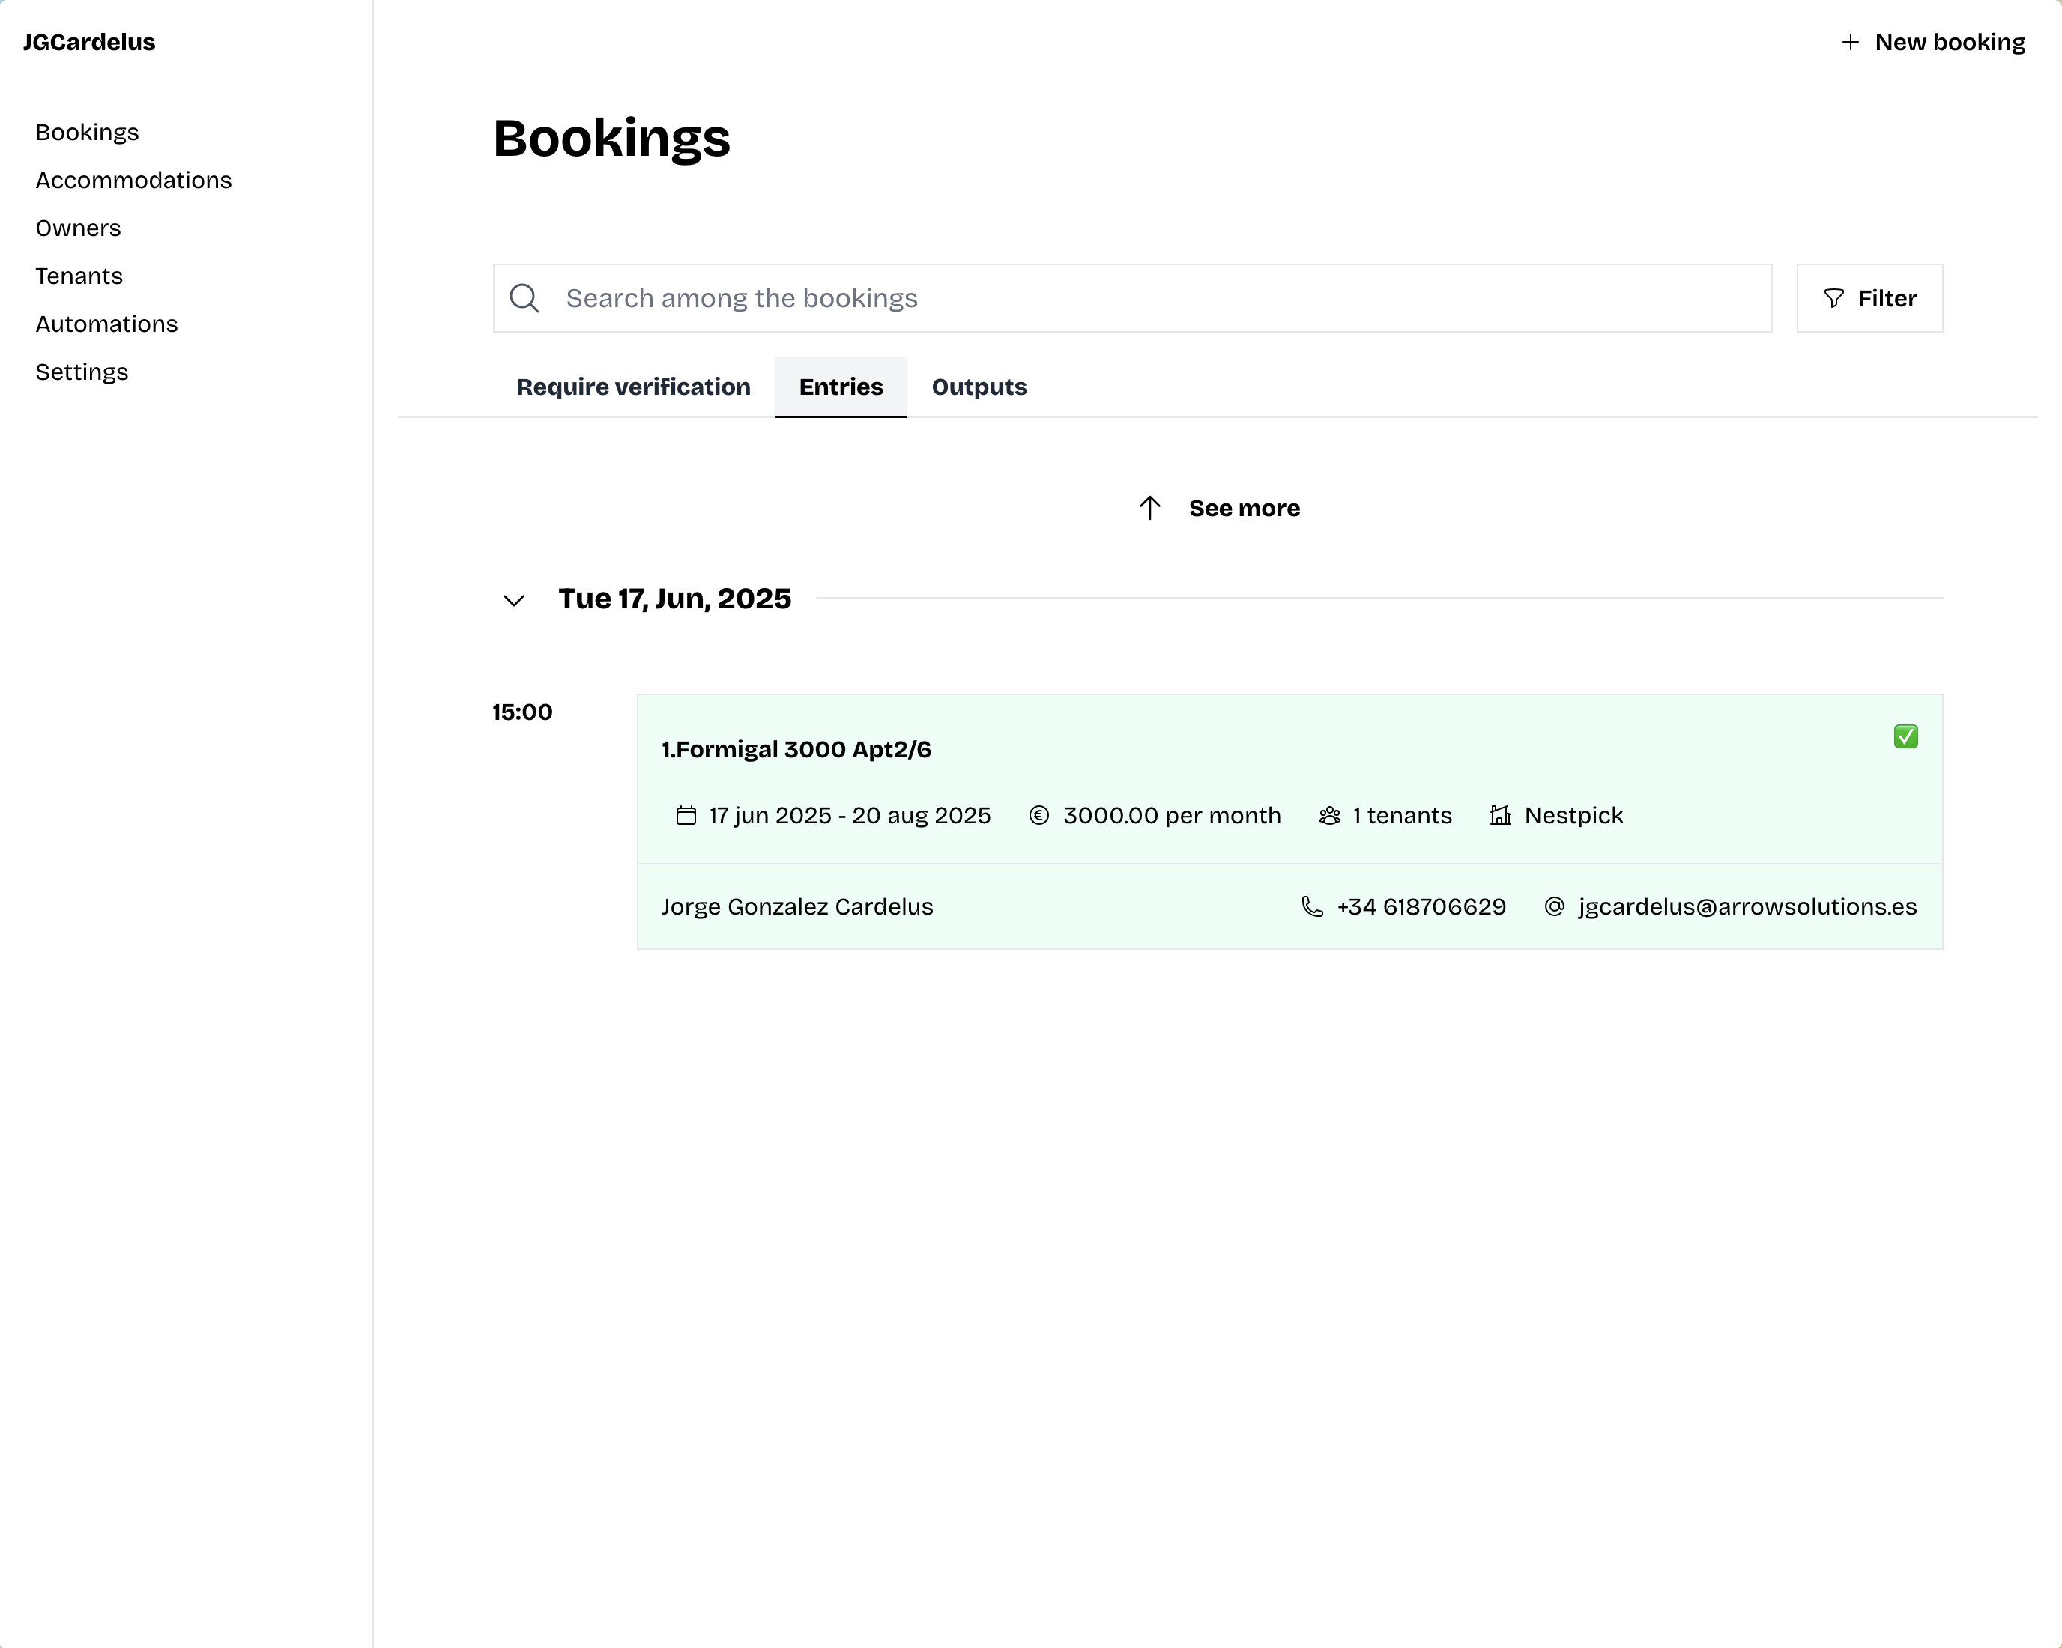Open the Accommodations sidebar item
This screenshot has height=1648, width=2062.
[x=134, y=180]
